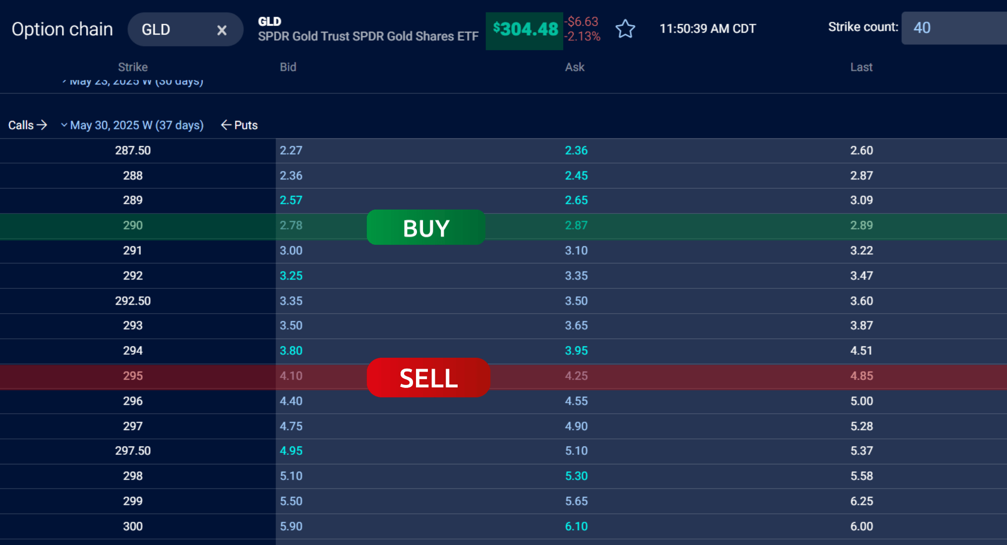Select the Bid price for strike 292
The width and height of the screenshot is (1007, 545).
[x=291, y=275]
